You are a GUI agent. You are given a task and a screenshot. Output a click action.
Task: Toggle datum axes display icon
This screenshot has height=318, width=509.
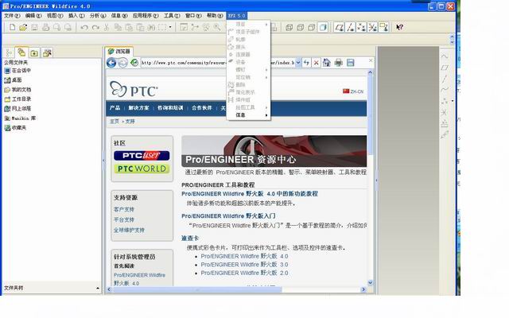coord(351,27)
